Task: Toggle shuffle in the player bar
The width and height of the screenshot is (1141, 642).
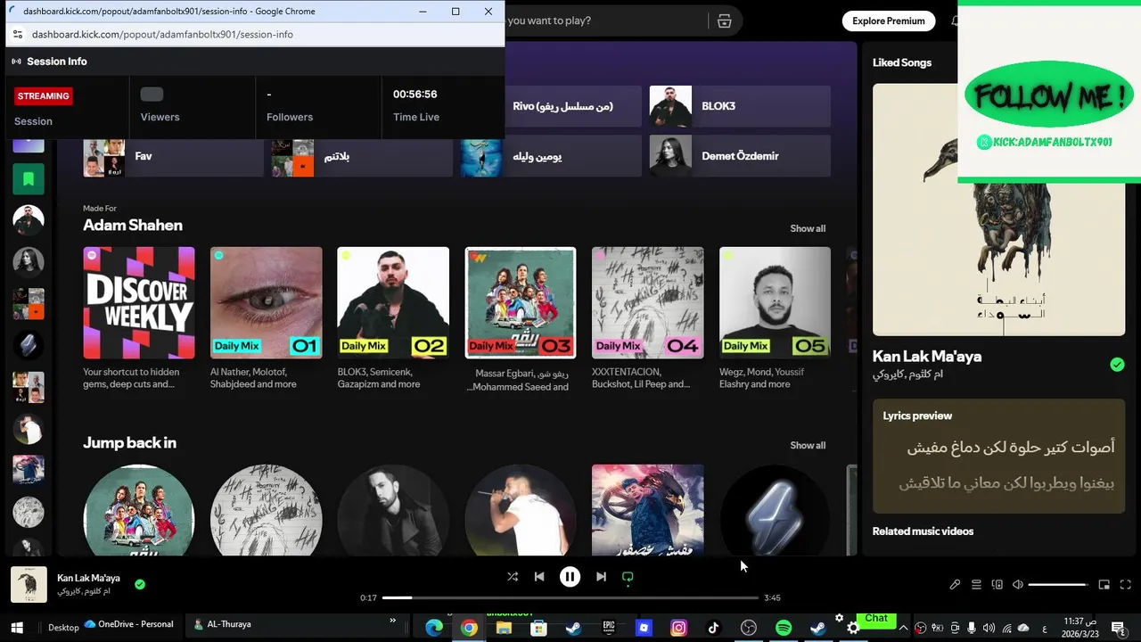Action: [513, 577]
